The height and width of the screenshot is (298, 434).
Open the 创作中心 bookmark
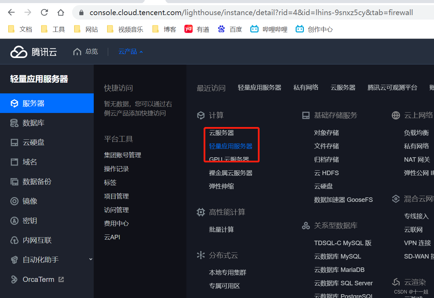click(314, 29)
